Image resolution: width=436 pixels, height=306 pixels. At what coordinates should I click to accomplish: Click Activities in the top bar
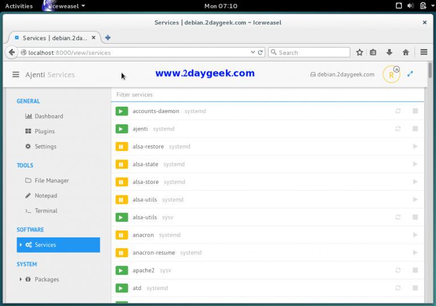pos(19,6)
